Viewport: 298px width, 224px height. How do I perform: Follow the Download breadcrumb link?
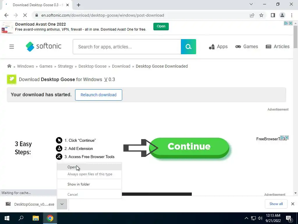coord(121,66)
